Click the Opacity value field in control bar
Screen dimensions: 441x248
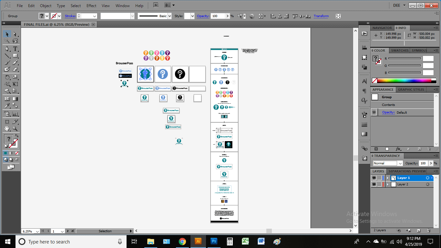click(x=218, y=16)
